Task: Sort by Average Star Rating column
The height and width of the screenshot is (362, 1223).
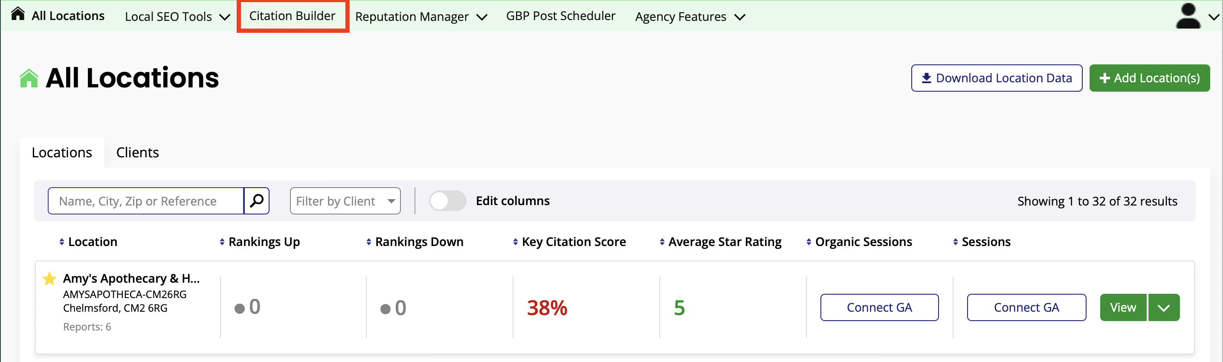Action: click(724, 242)
